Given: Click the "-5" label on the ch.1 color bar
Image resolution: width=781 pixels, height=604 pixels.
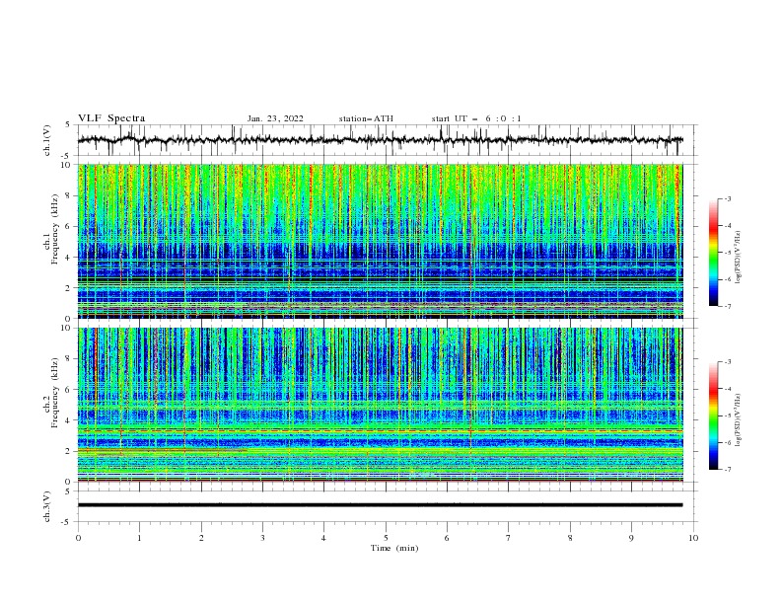Looking at the screenshot, I should (728, 253).
